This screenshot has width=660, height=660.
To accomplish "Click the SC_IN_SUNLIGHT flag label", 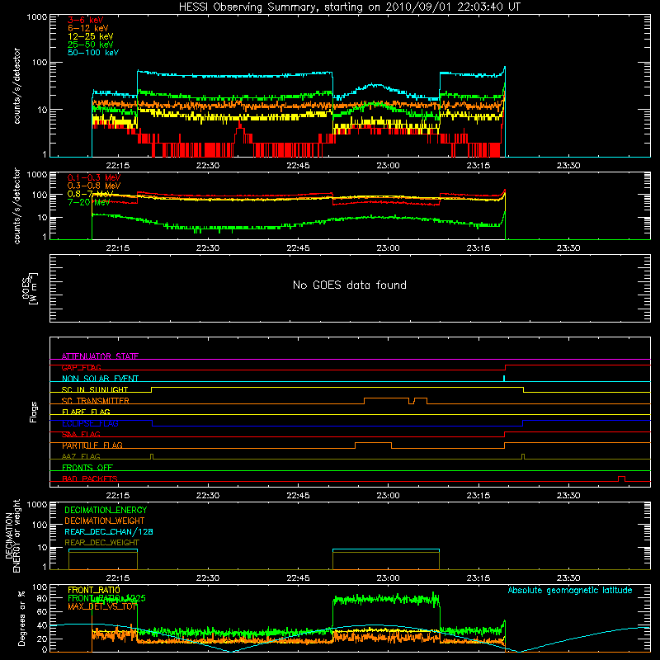I will click(95, 389).
